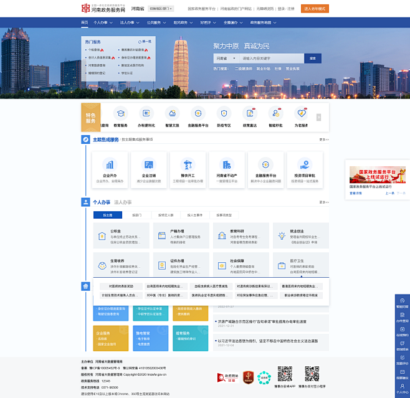Screen dimensions: 410x398
Task: Click the 防疫专区 shield icon
Action: point(224,113)
